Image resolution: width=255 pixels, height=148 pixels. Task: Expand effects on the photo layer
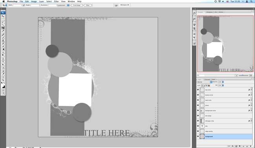(x=251, y=105)
